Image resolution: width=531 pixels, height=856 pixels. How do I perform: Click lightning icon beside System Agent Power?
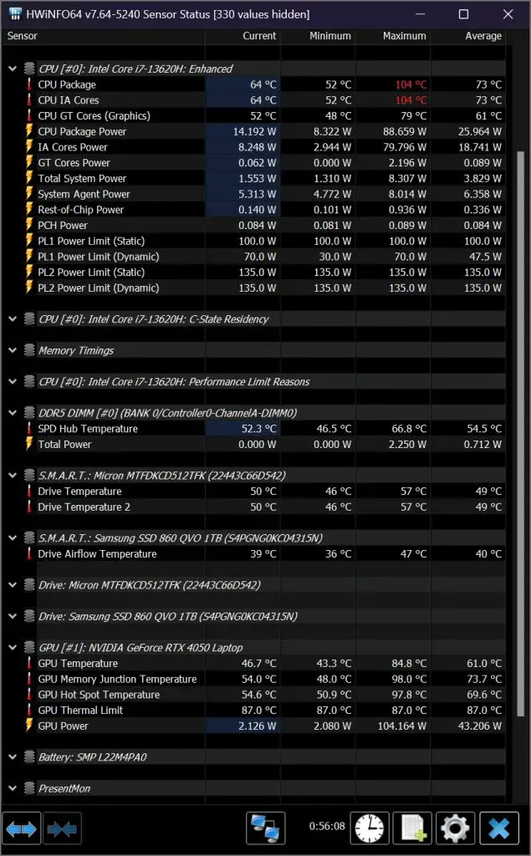pos(29,194)
